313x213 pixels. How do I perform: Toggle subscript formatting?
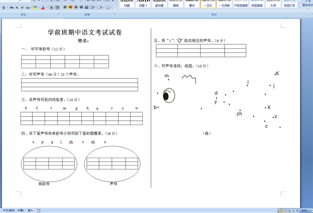tap(17, 7)
